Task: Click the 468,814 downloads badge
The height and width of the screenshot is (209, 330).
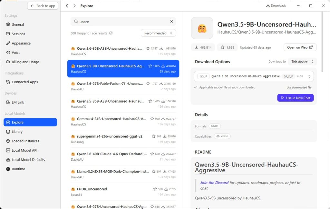Action: (x=203, y=47)
